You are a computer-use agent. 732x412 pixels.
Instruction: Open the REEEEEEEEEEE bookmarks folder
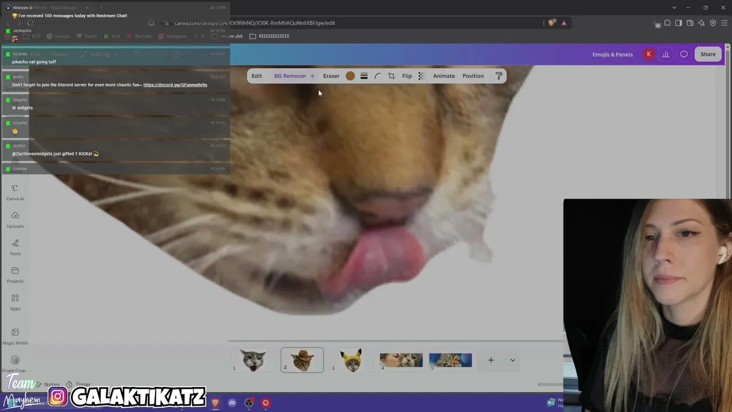269,36
